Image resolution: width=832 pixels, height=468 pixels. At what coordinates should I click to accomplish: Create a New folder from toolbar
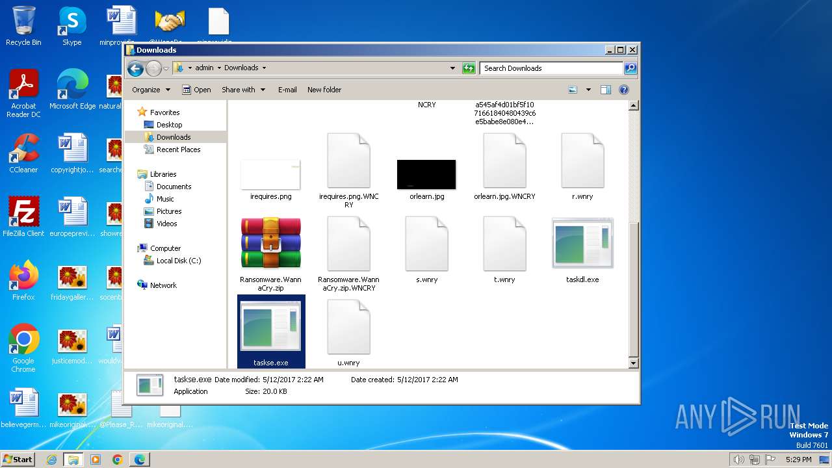324,90
